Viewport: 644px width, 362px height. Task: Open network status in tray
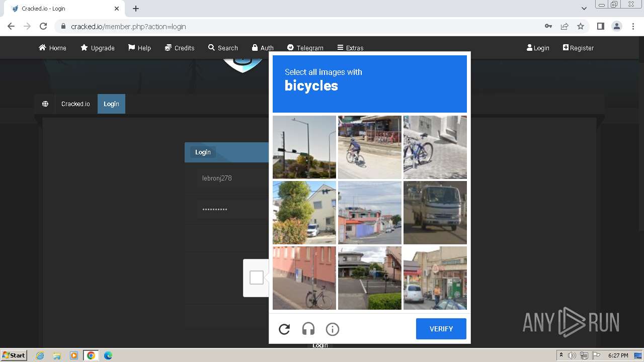[x=584, y=355]
